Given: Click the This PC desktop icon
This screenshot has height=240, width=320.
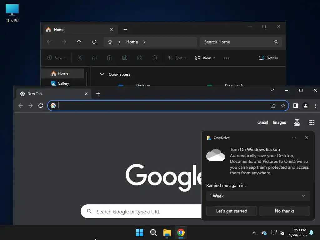Looking at the screenshot, I should click(x=12, y=13).
